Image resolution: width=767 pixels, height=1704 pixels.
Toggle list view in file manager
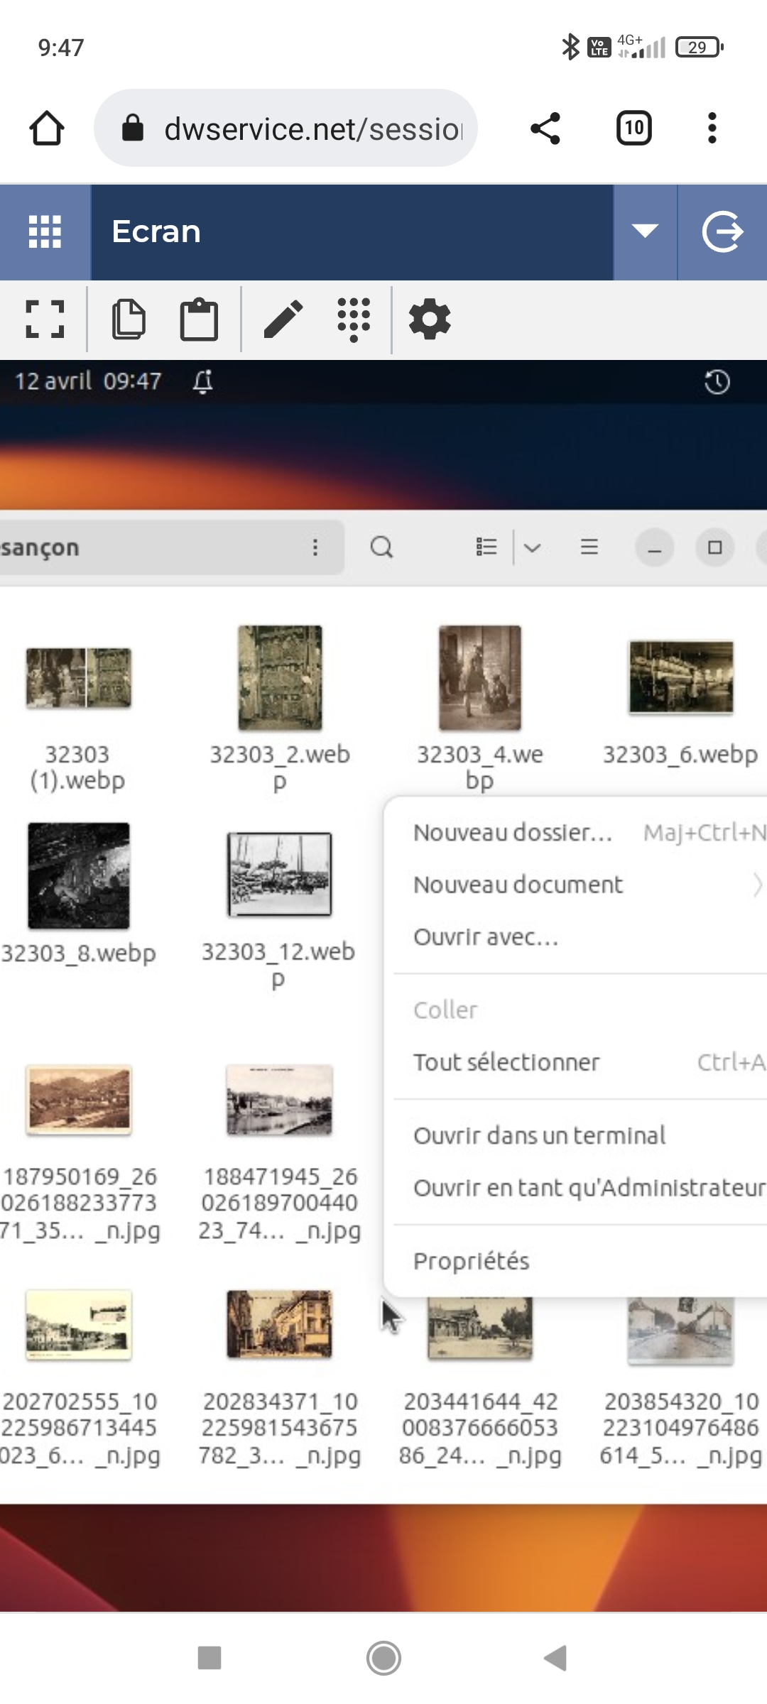(486, 547)
